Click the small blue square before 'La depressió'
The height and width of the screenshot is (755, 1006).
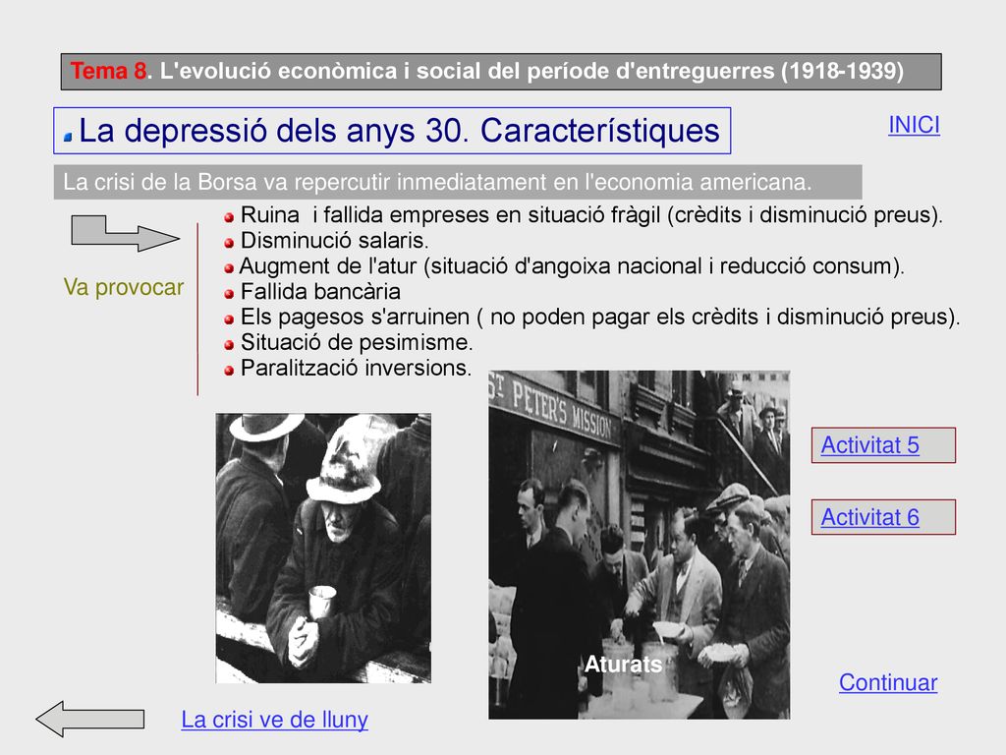(x=68, y=136)
